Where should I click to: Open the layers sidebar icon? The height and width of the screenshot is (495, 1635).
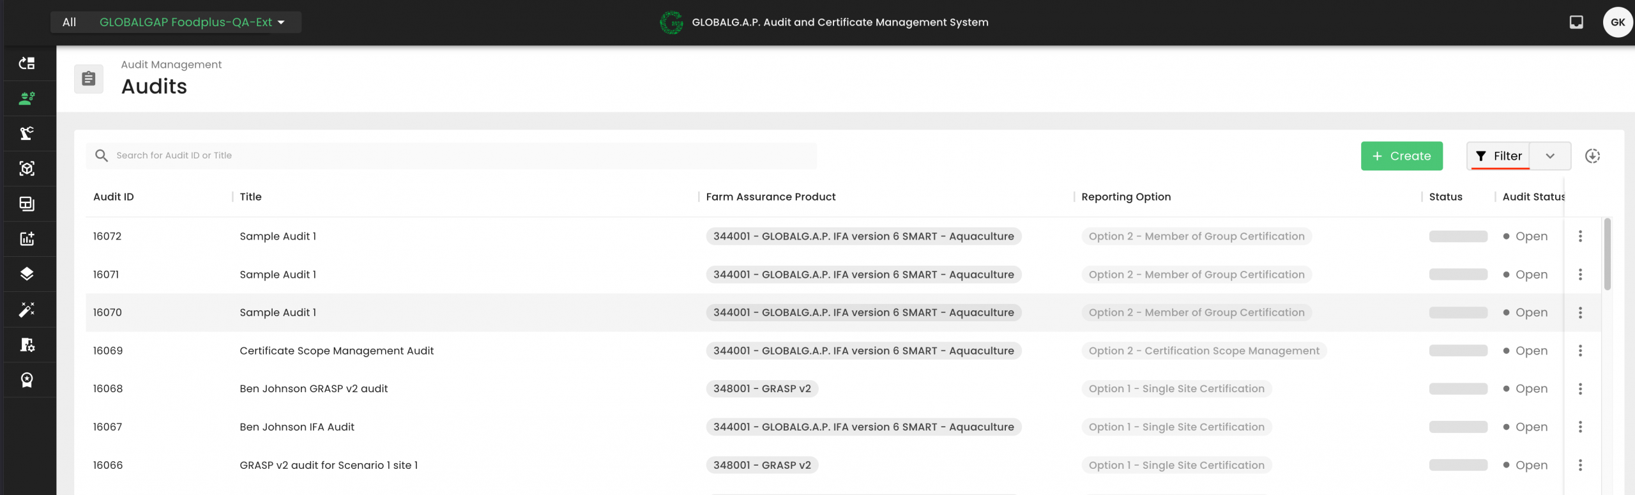[x=27, y=274]
